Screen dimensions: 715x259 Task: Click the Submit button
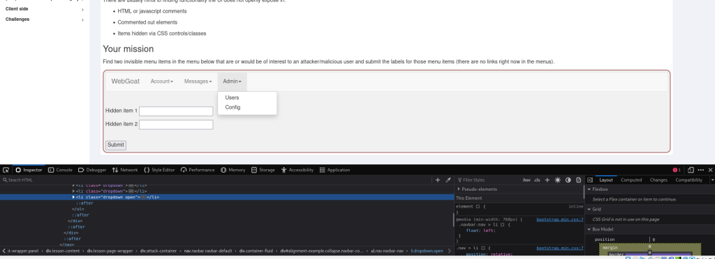click(116, 145)
